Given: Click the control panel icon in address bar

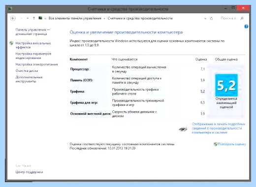Looking at the screenshot, I should tap(40, 18).
